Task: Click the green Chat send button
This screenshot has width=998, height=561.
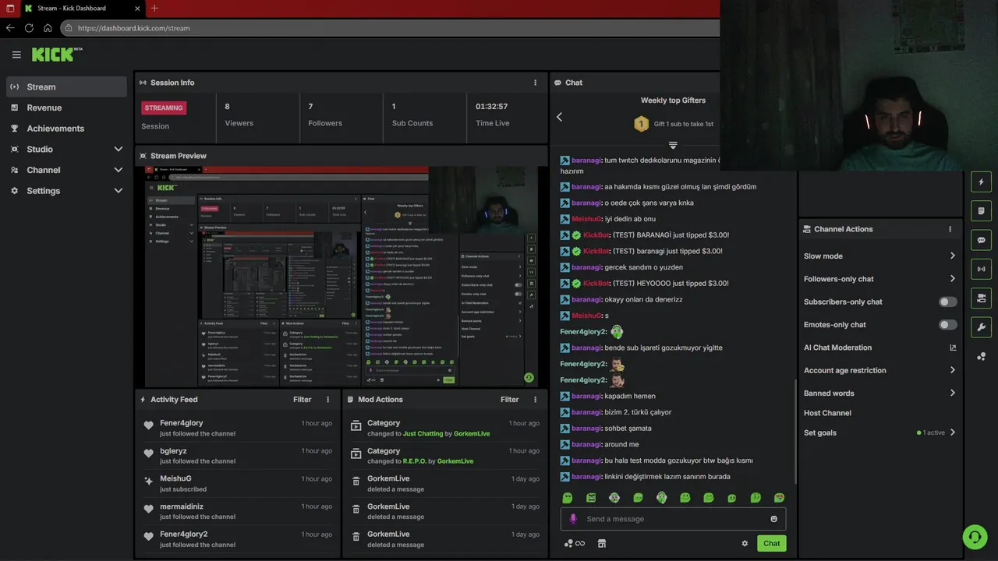Action: (771, 544)
